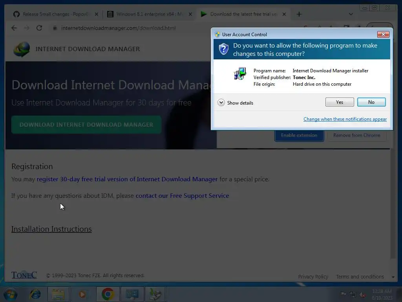Image resolution: width=402 pixels, height=302 pixels.
Task: Click the site lock icon in address bar
Action: [x=55, y=28]
